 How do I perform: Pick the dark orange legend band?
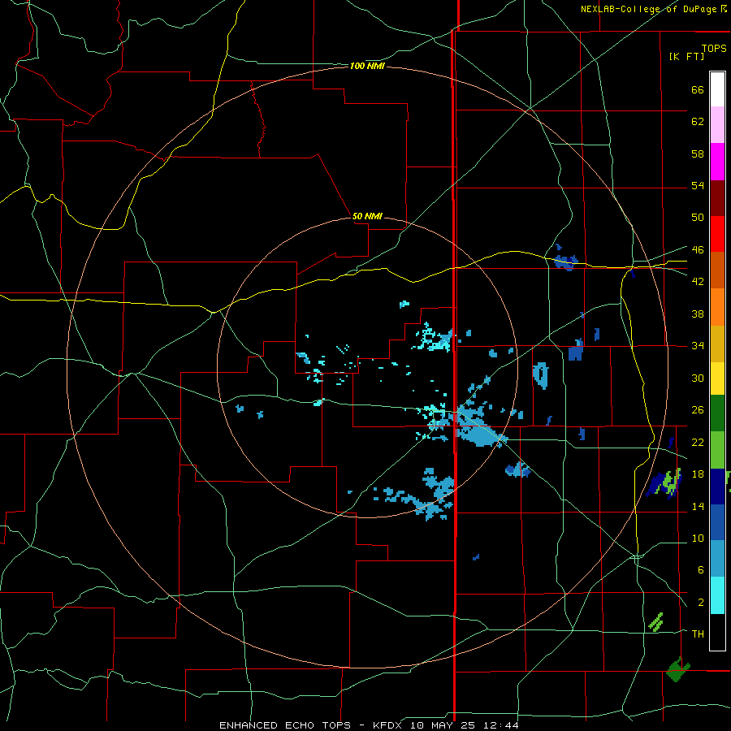click(x=717, y=270)
